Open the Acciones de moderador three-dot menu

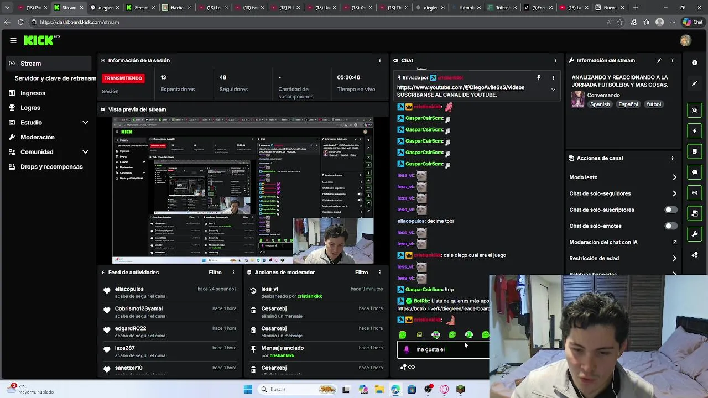point(379,272)
